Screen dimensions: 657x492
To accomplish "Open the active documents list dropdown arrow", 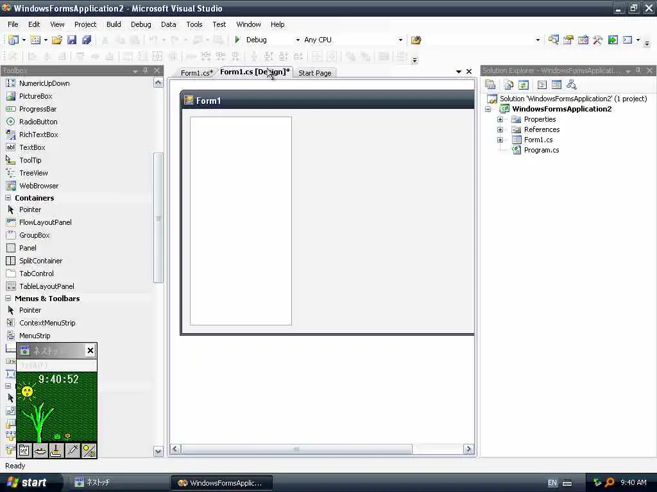I will coord(458,72).
